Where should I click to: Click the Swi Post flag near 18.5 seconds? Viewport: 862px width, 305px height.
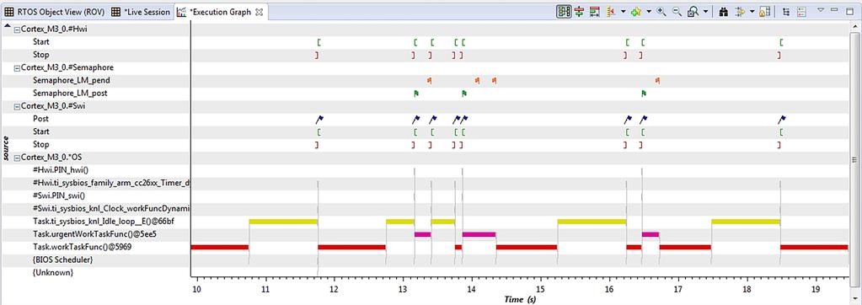point(782,119)
